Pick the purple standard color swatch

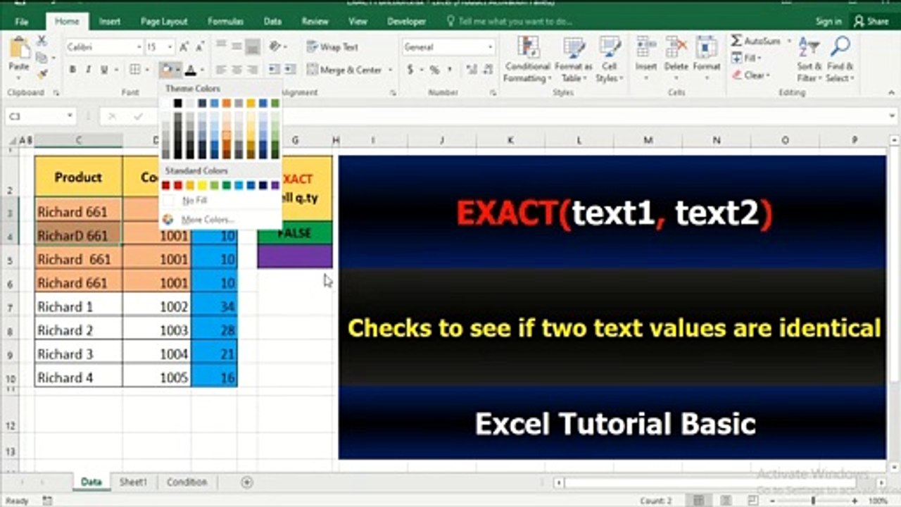[275, 185]
